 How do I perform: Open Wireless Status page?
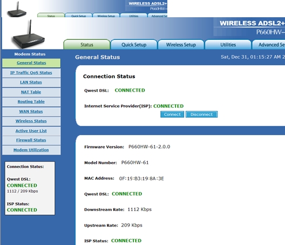31,121
